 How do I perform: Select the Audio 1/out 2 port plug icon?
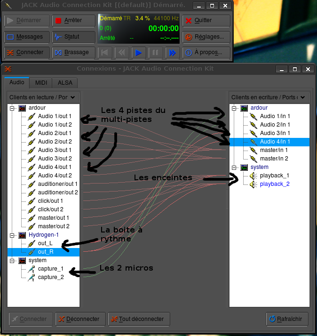pyautogui.click(x=32, y=125)
